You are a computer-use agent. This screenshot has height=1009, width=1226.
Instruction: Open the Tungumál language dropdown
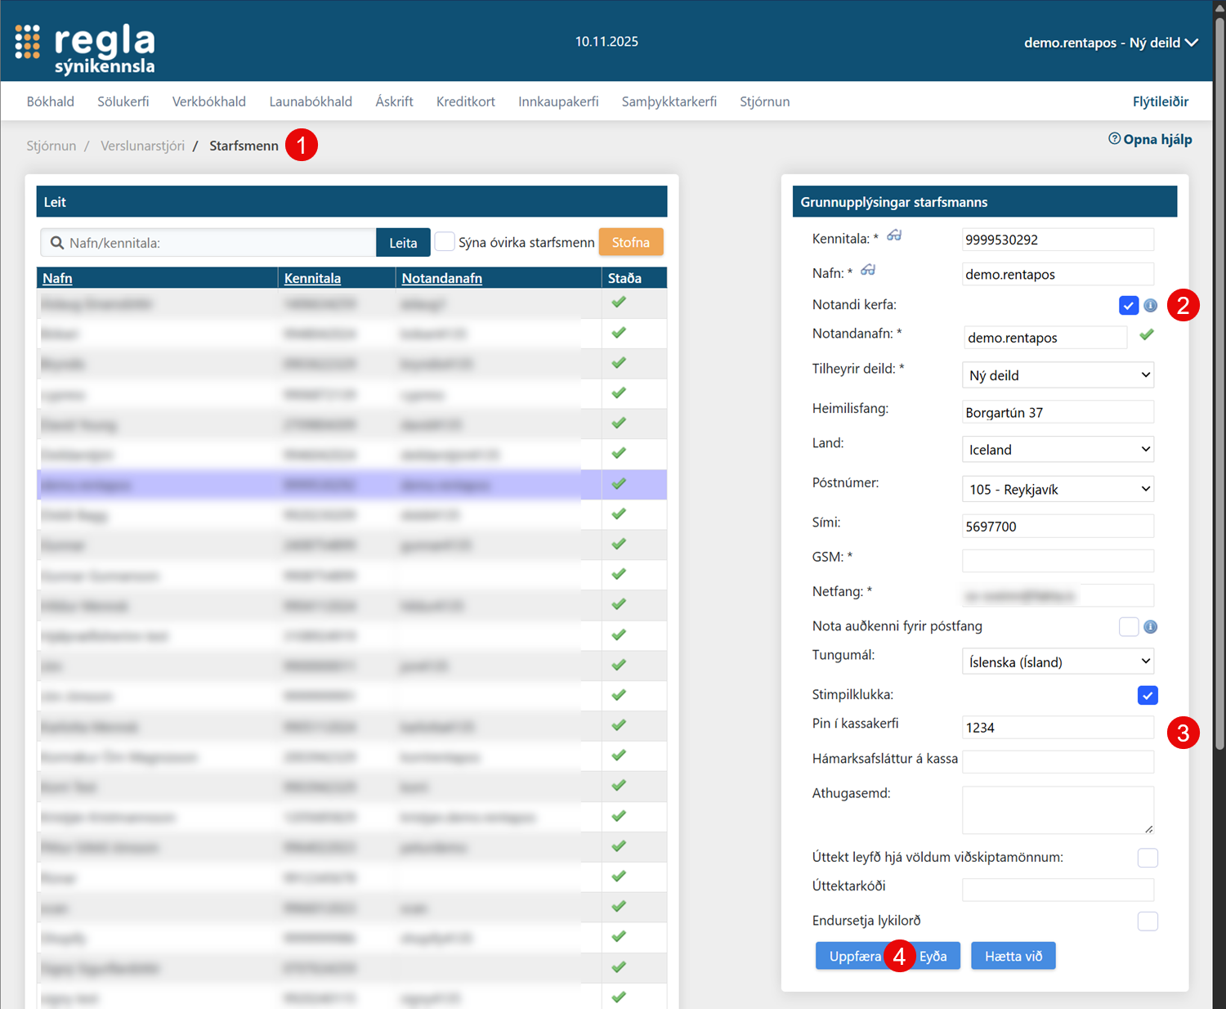pos(1058,661)
